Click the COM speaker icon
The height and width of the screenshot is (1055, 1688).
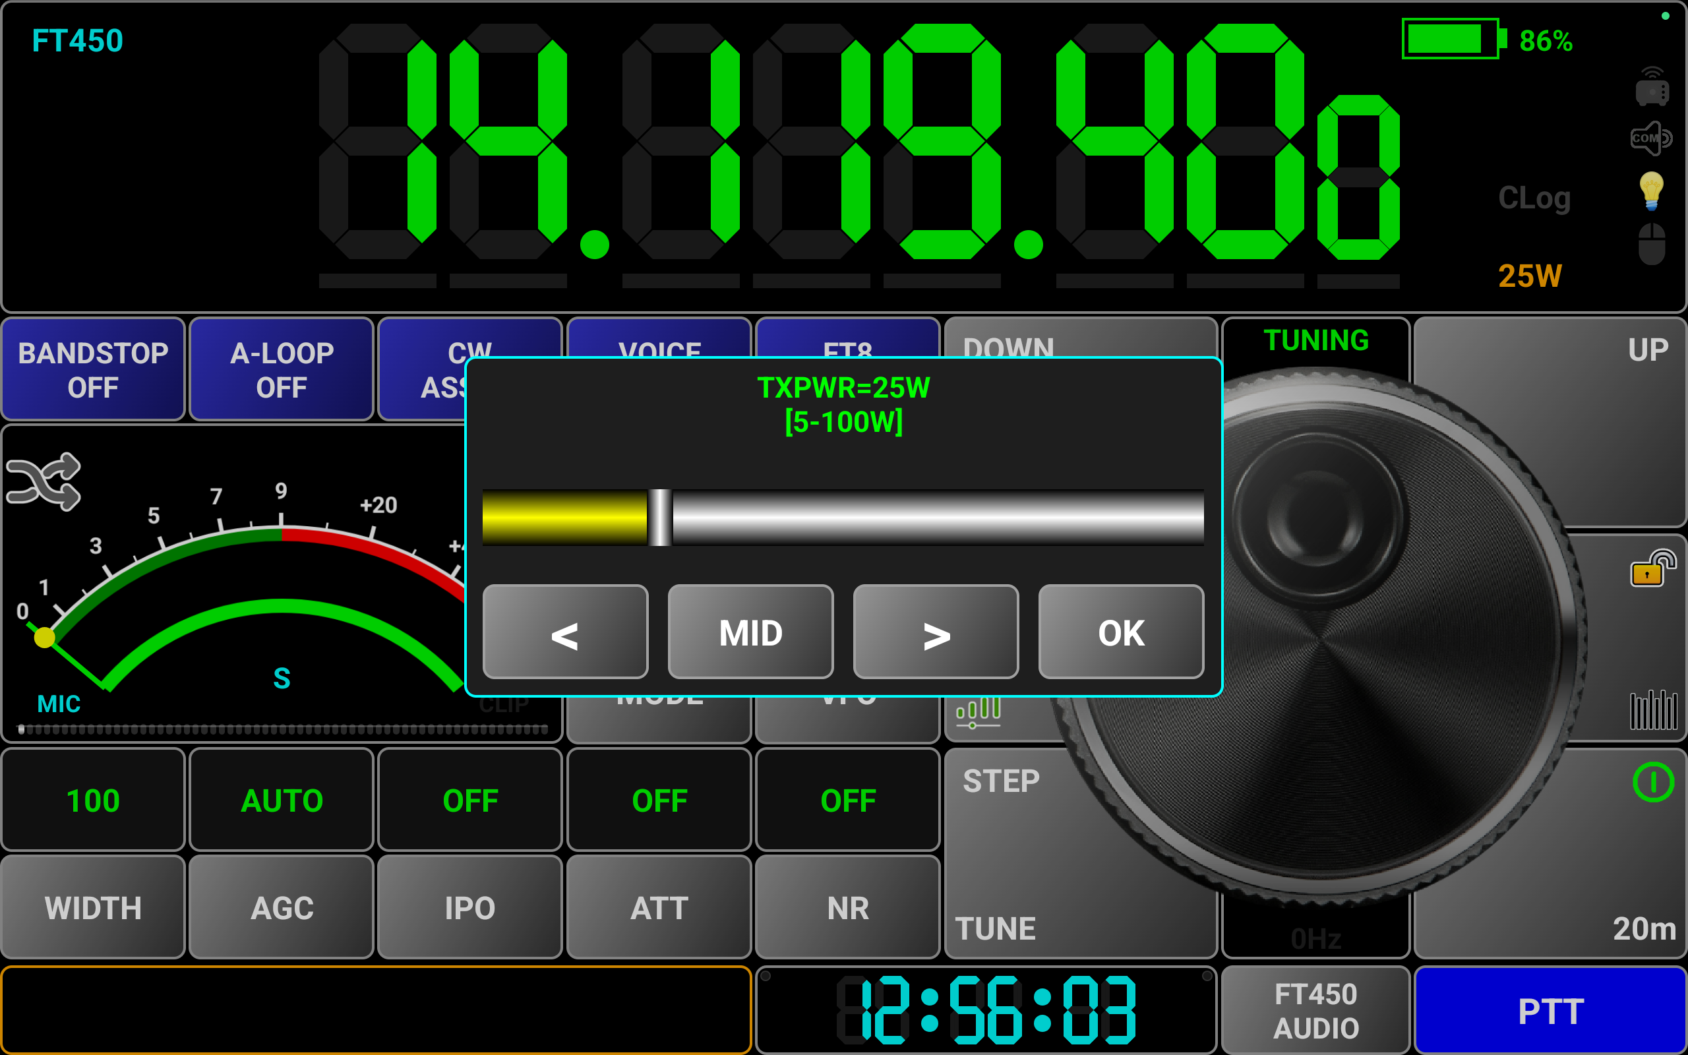point(1651,138)
